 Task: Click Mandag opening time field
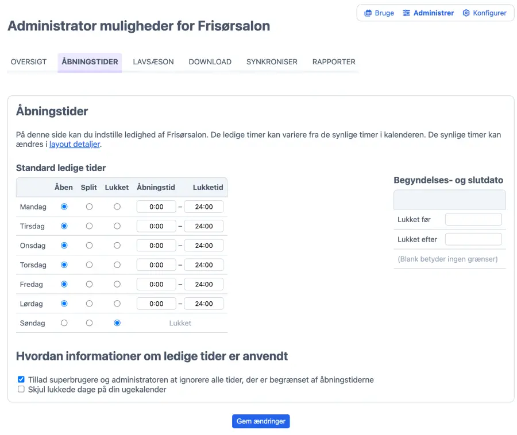[156, 207]
